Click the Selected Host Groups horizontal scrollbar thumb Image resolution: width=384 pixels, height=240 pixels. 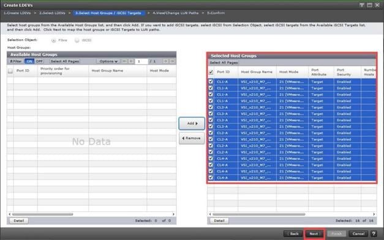coord(259,214)
